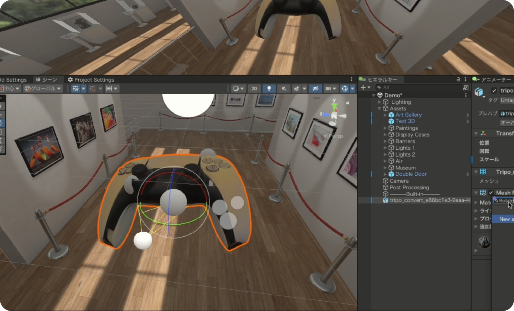Image resolution: width=514 pixels, height=311 pixels.
Task: Switch projection via the Persp label
Action: pyautogui.click(x=333, y=136)
